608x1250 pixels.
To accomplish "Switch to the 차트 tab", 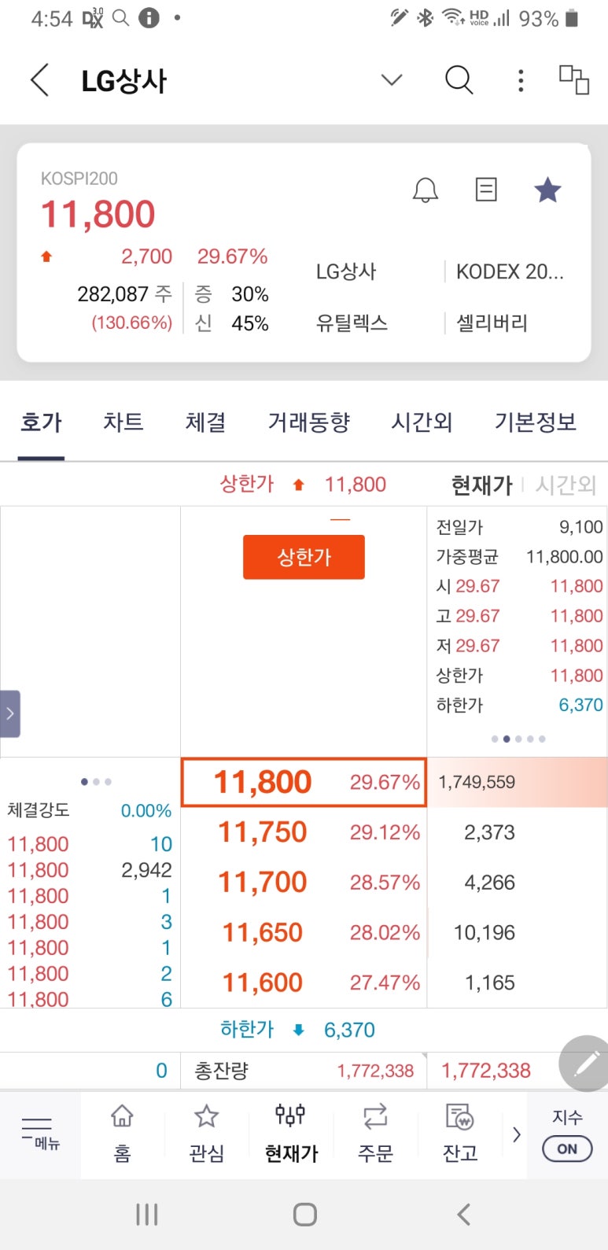I will pyautogui.click(x=123, y=422).
